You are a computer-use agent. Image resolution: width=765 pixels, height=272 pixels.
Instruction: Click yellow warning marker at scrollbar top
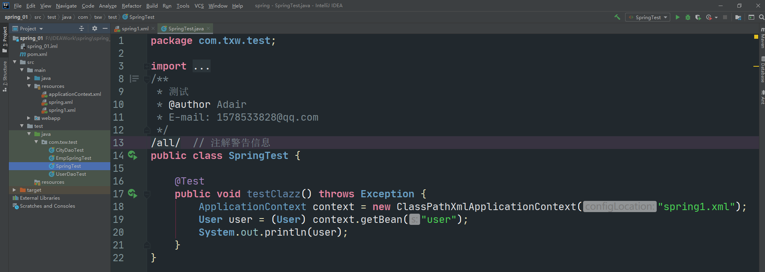(x=756, y=37)
